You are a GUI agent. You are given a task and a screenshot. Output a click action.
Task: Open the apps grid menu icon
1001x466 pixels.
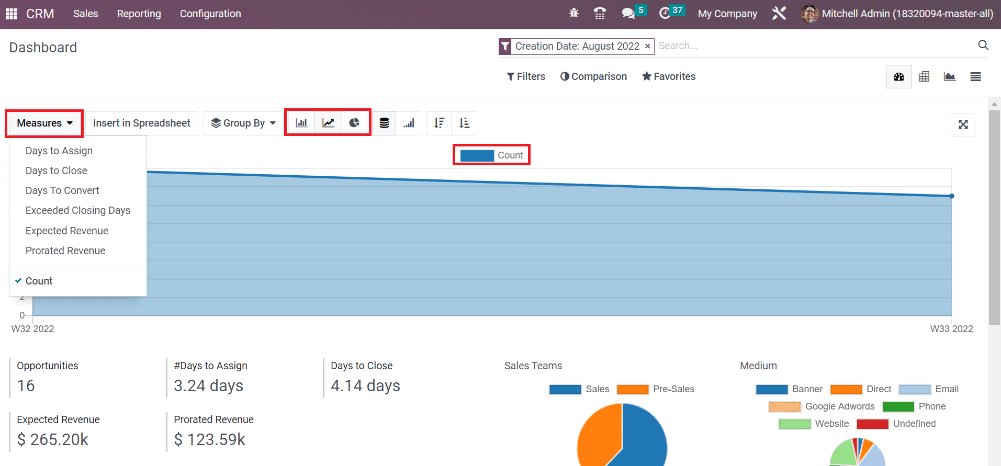point(11,14)
